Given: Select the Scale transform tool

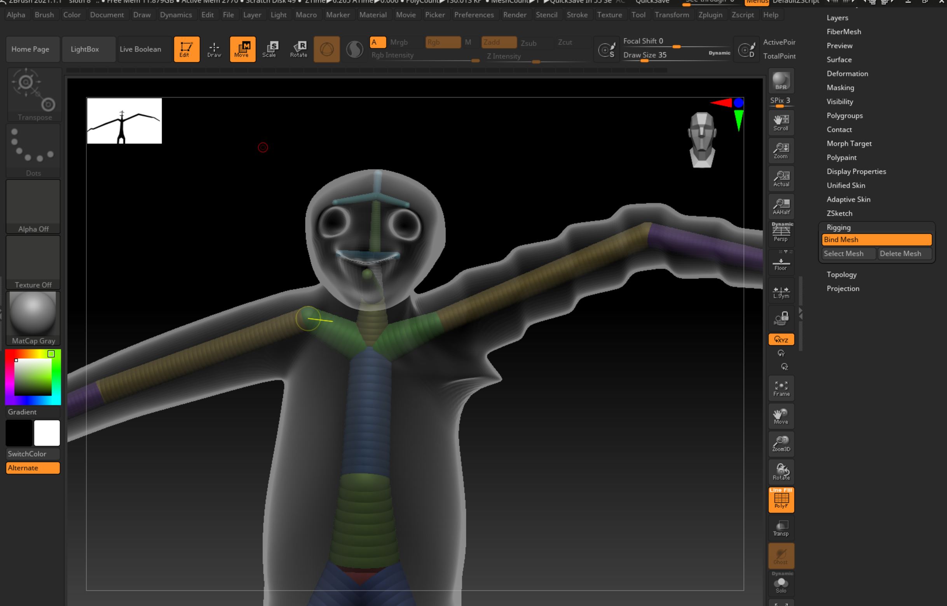Looking at the screenshot, I should (270, 49).
